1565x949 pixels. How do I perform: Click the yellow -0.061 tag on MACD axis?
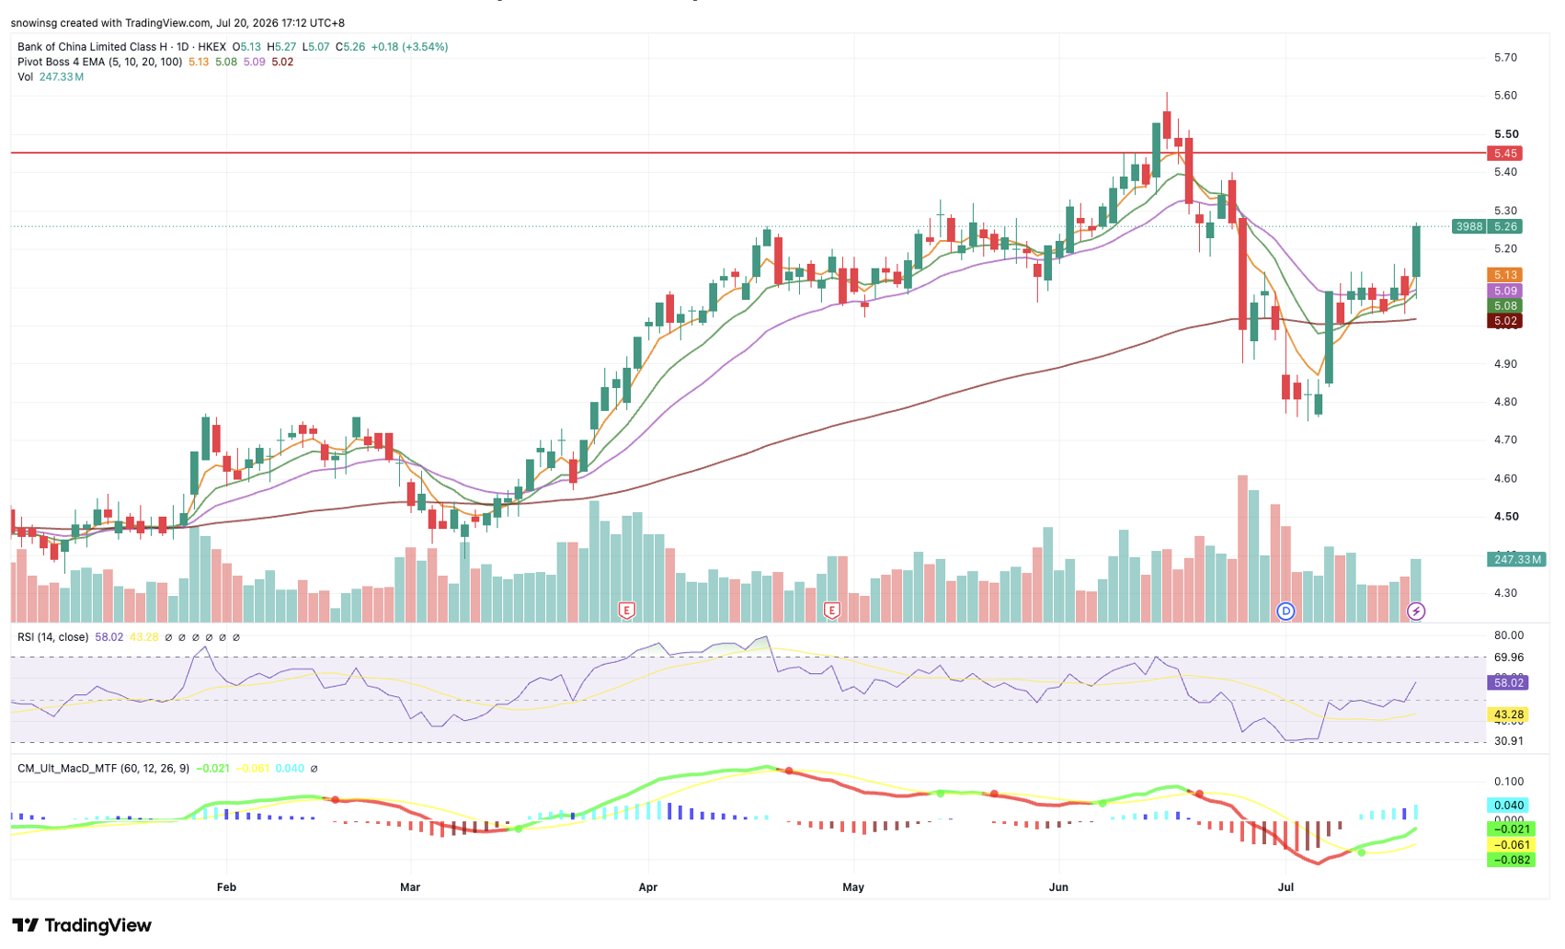pyautogui.click(x=1510, y=845)
